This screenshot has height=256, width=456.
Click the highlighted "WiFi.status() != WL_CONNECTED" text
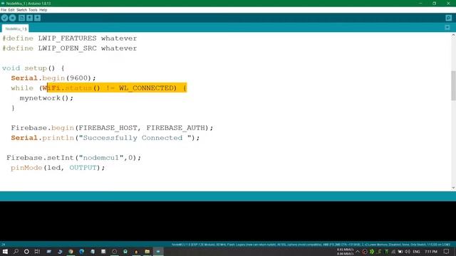109,88
